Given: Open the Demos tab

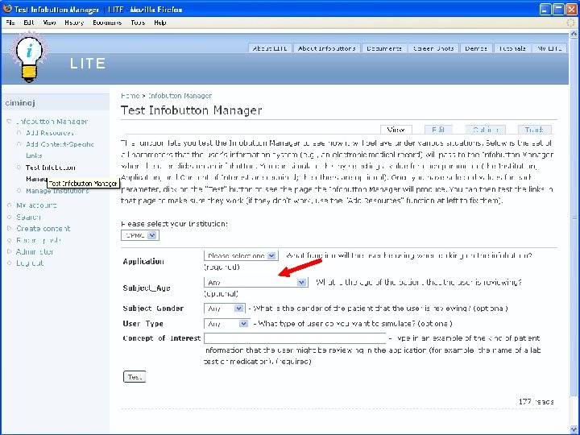Looking at the screenshot, I should click(x=476, y=48).
